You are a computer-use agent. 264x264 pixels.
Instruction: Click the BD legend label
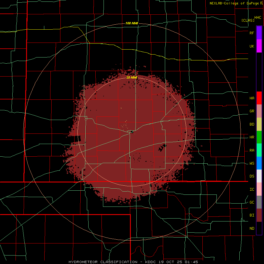252,124
